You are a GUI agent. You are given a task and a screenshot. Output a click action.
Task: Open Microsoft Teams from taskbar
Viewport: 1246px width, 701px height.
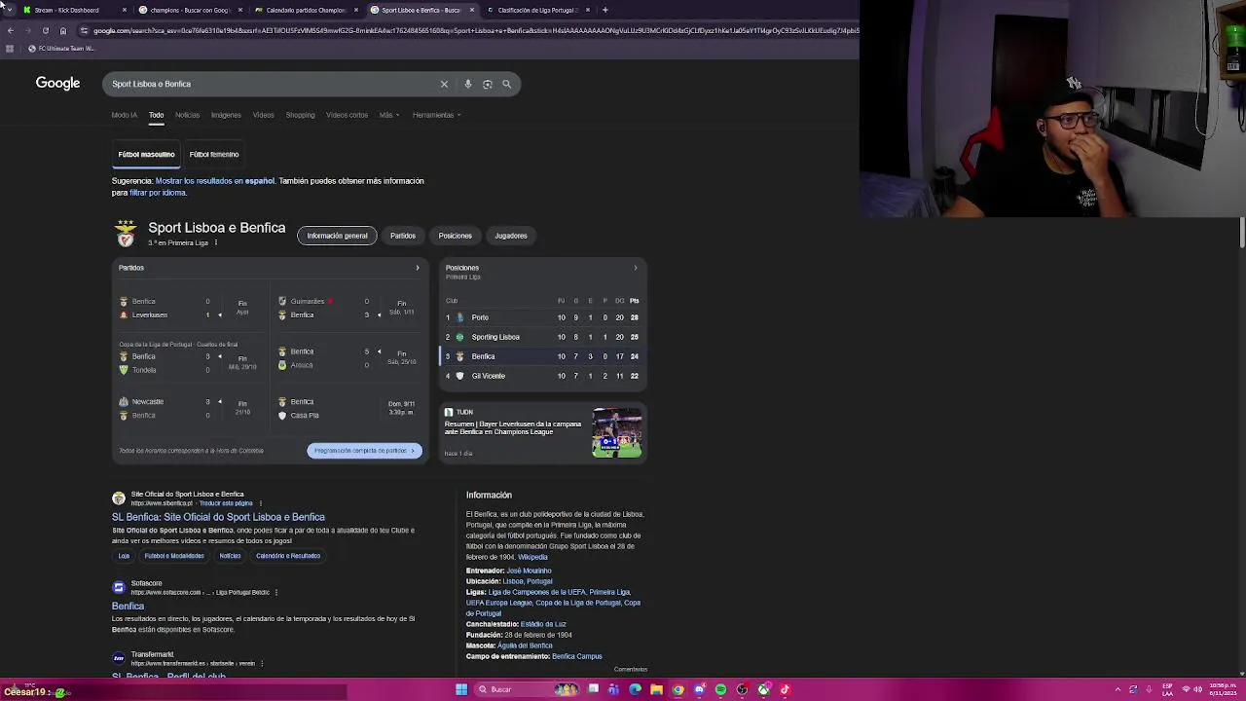coord(613,689)
